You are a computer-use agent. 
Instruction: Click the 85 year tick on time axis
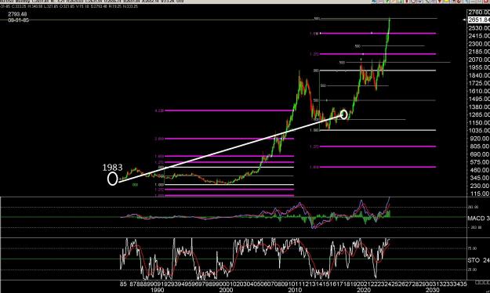click(123, 284)
